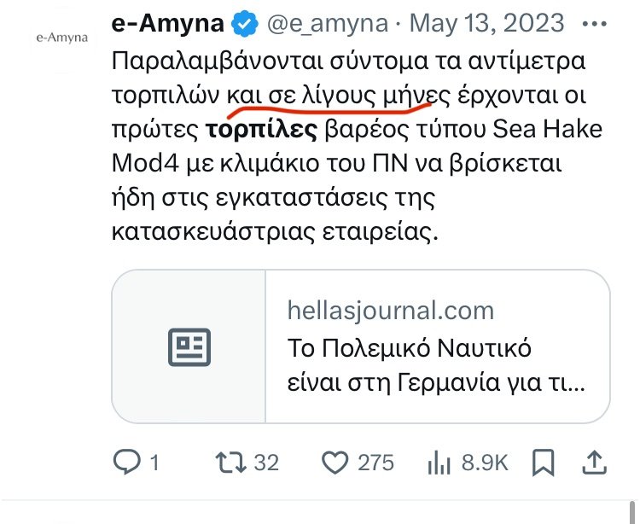Viewport: 640px width, 524px height.
Task: Click the repost count of 32
Action: 267,463
